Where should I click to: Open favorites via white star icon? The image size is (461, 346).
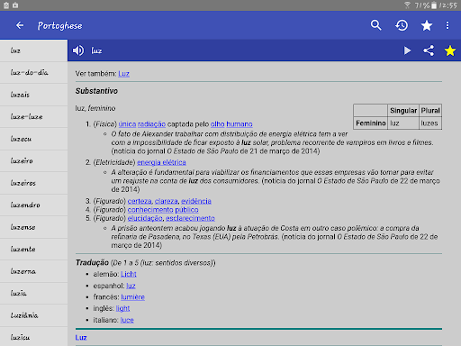[x=427, y=25]
